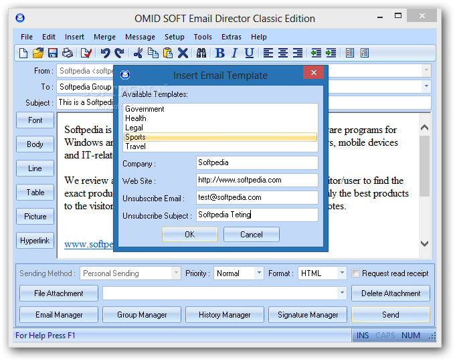Open the Format dropdown set to HTML

(342, 273)
